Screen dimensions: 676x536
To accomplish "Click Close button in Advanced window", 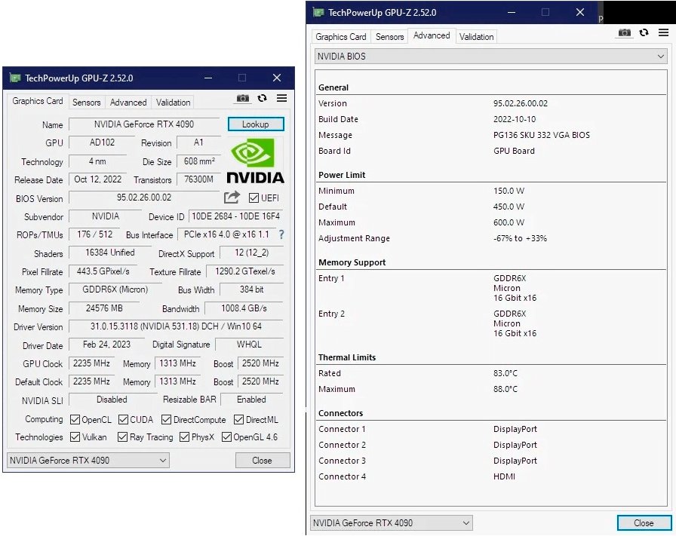I will 644,523.
